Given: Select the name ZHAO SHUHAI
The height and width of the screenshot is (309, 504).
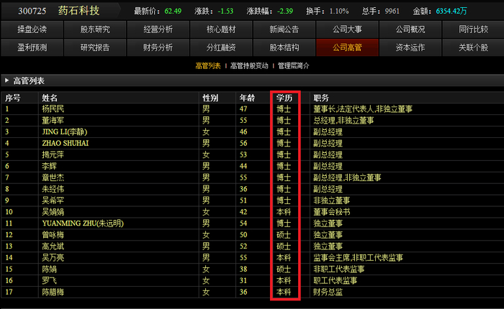Looking at the screenshot, I should coord(66,144).
